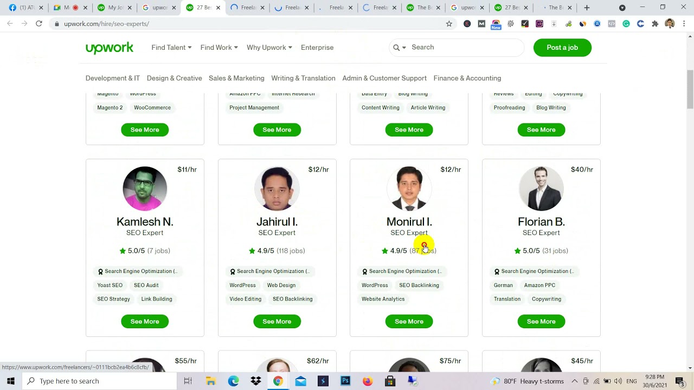Image resolution: width=694 pixels, height=390 pixels.
Task: Open new browser tab
Action: 587,8
